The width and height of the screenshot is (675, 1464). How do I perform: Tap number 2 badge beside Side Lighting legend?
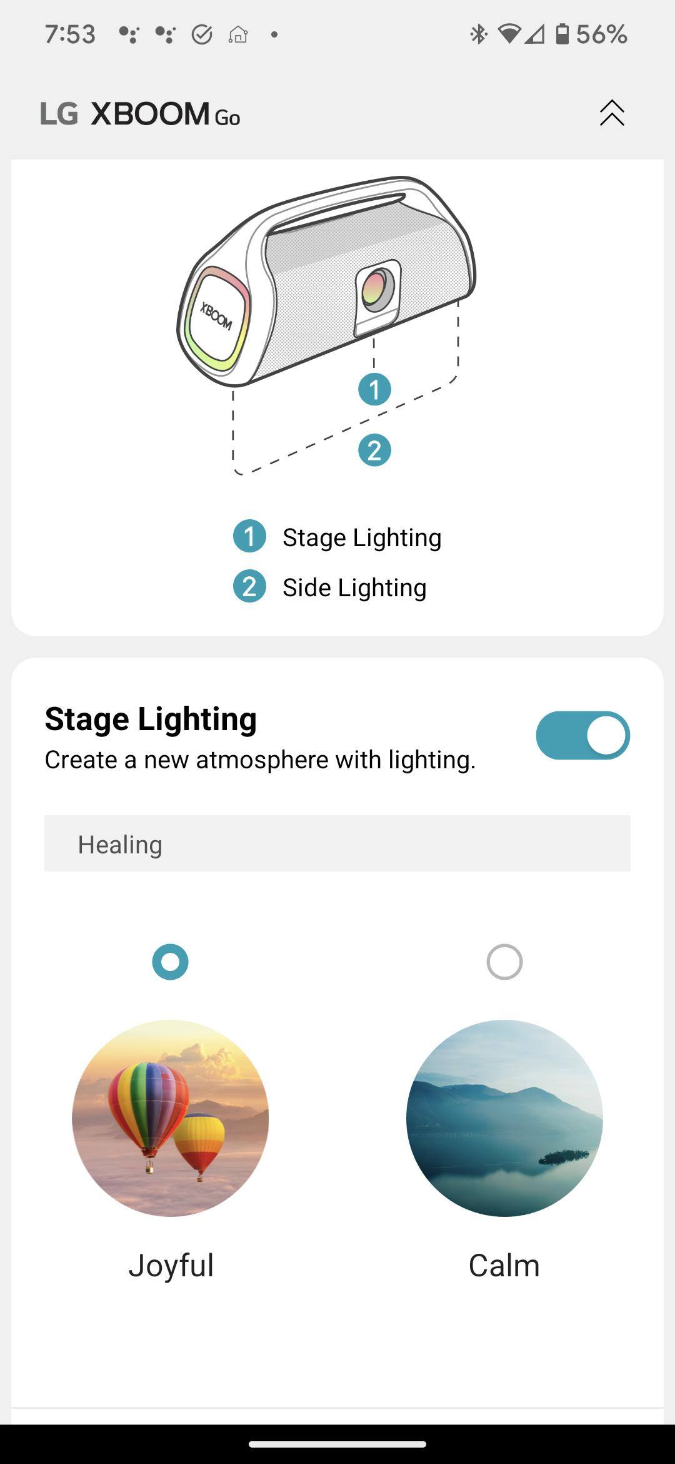[x=249, y=587]
